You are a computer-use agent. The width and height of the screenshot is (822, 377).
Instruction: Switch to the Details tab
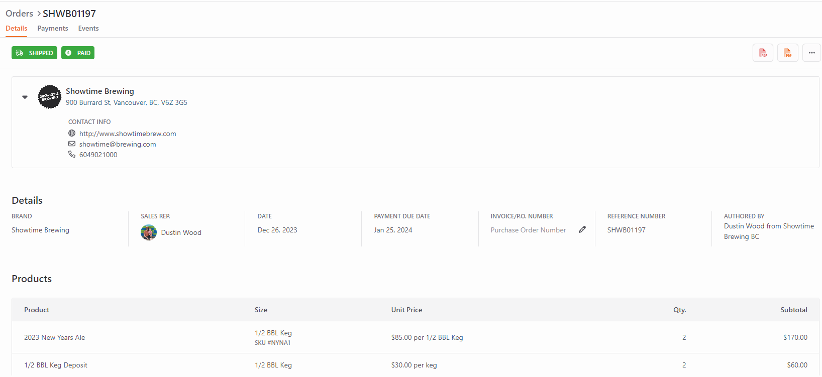[x=17, y=28]
